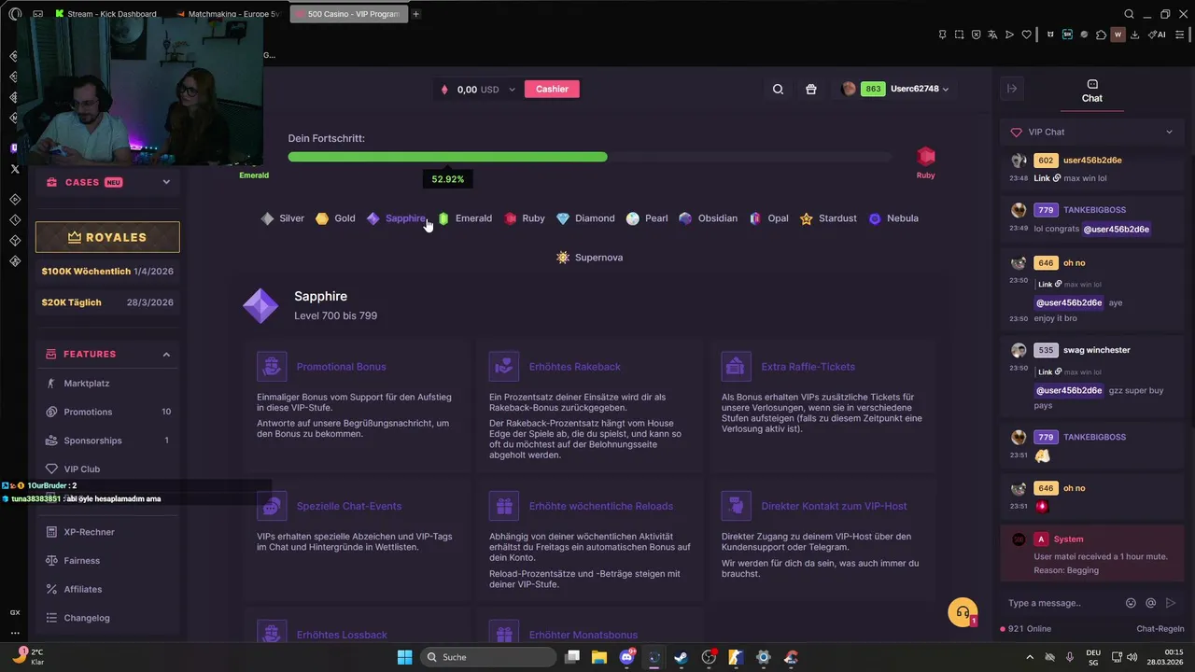The width and height of the screenshot is (1195, 672).
Task: Open the gift basket rewards icon
Action: coord(811,90)
